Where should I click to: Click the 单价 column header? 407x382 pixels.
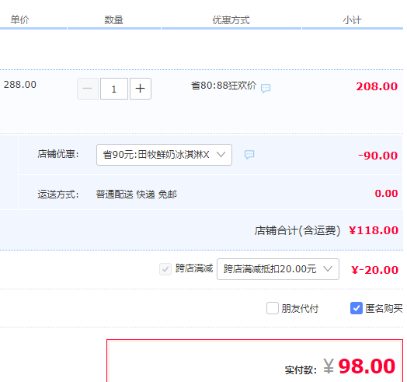coord(19,20)
